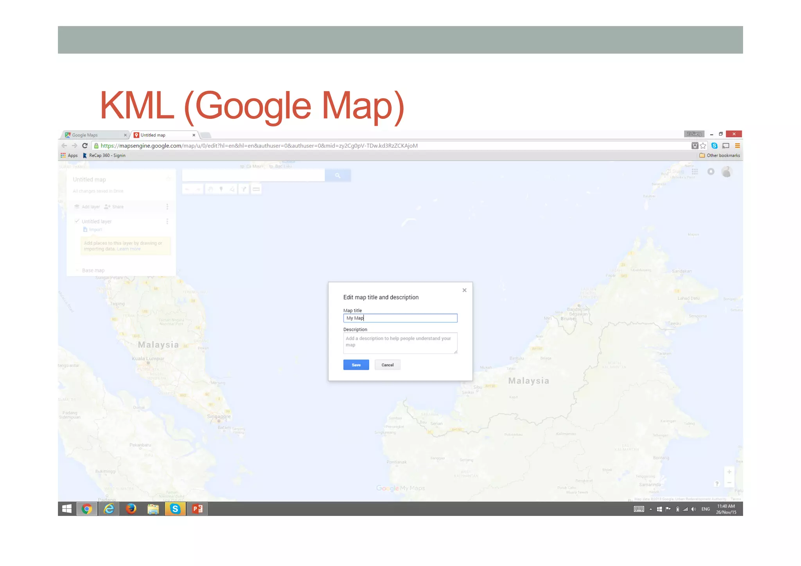This screenshot has height=566, width=801.
Task: Click the Import link under Untitled layer
Action: (x=93, y=230)
